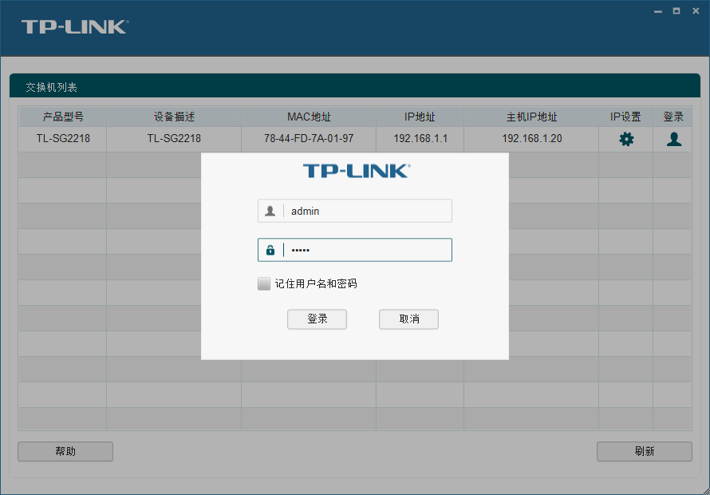
Task: Select TL-SG2218 in the product model column
Action: pyautogui.click(x=63, y=139)
